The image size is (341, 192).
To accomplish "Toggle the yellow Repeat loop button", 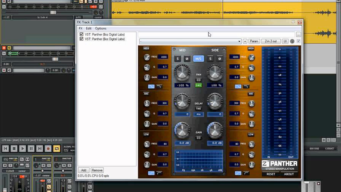I will pyautogui.click(x=56, y=149).
